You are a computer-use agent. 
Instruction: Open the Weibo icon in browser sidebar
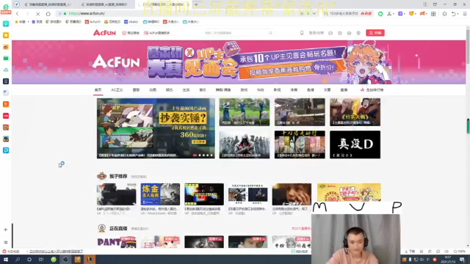6,47
